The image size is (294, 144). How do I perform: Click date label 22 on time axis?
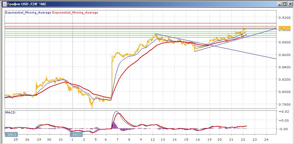pyautogui.click(x=243, y=140)
